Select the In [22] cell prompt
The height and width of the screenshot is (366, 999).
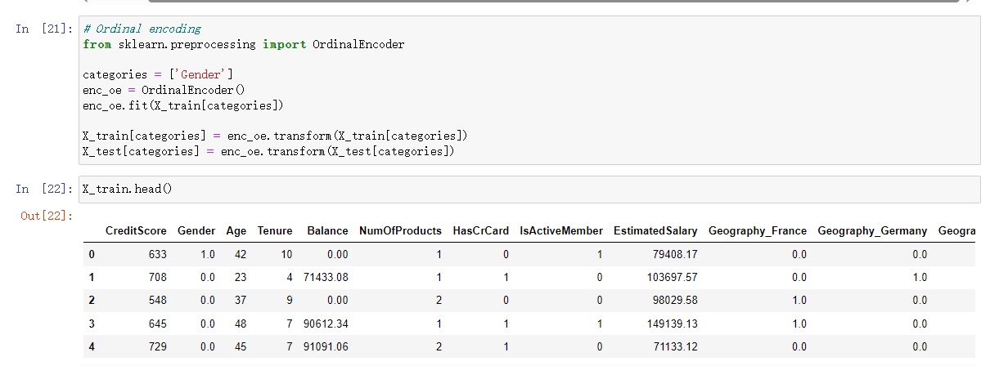[x=44, y=189]
